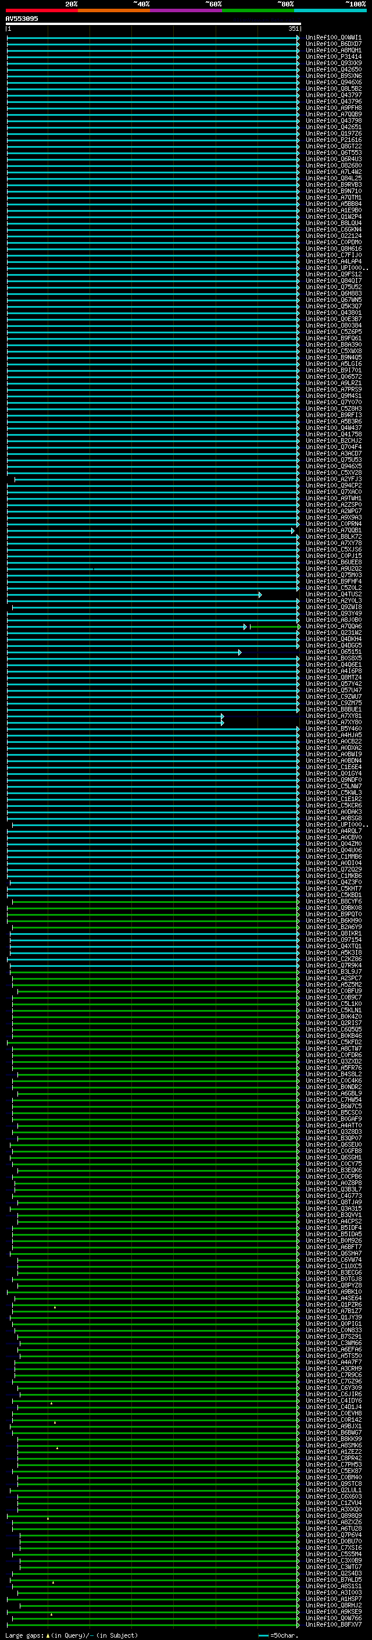Select hit UniRef100_A4RQL7
This screenshot has height=1640, width=372.
(333, 831)
